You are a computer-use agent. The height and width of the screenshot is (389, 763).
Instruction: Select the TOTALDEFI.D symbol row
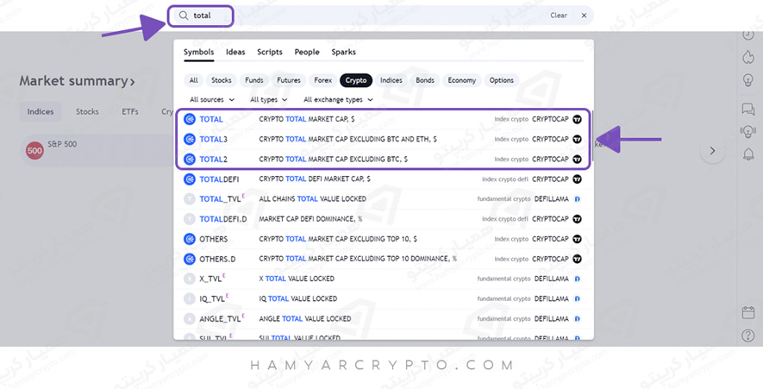[383, 219]
